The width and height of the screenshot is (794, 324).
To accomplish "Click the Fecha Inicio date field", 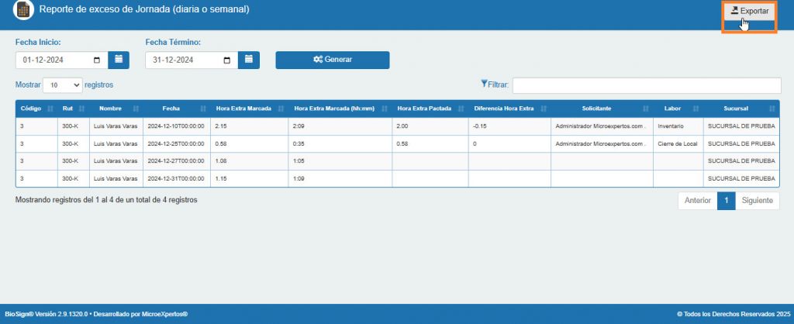I will coord(62,60).
